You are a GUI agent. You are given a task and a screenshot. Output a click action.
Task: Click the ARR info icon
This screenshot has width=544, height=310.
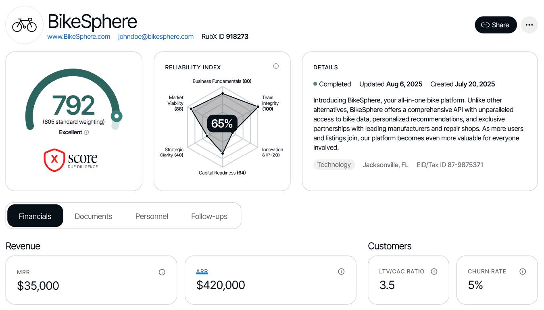click(341, 272)
